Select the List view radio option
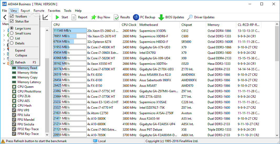Screen dimensions: 280x144 (x=12, y=38)
